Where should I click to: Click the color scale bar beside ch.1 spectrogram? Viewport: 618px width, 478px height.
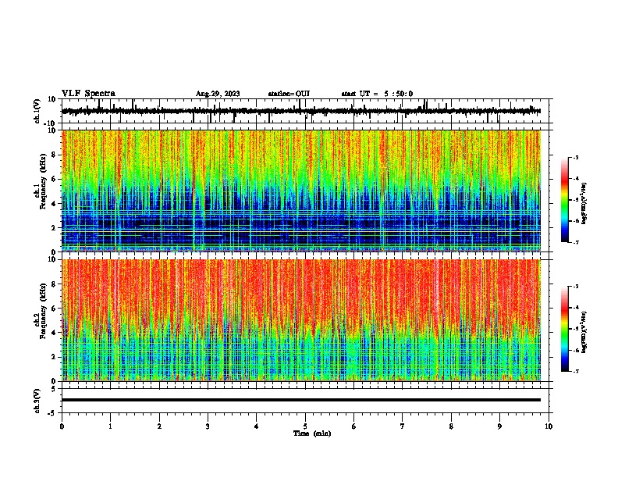(x=565, y=200)
